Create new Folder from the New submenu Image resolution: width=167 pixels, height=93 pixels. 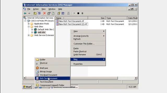(x=52, y=60)
